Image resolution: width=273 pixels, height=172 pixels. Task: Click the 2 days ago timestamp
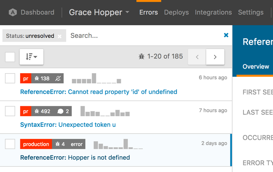pyautogui.click(x=214, y=143)
